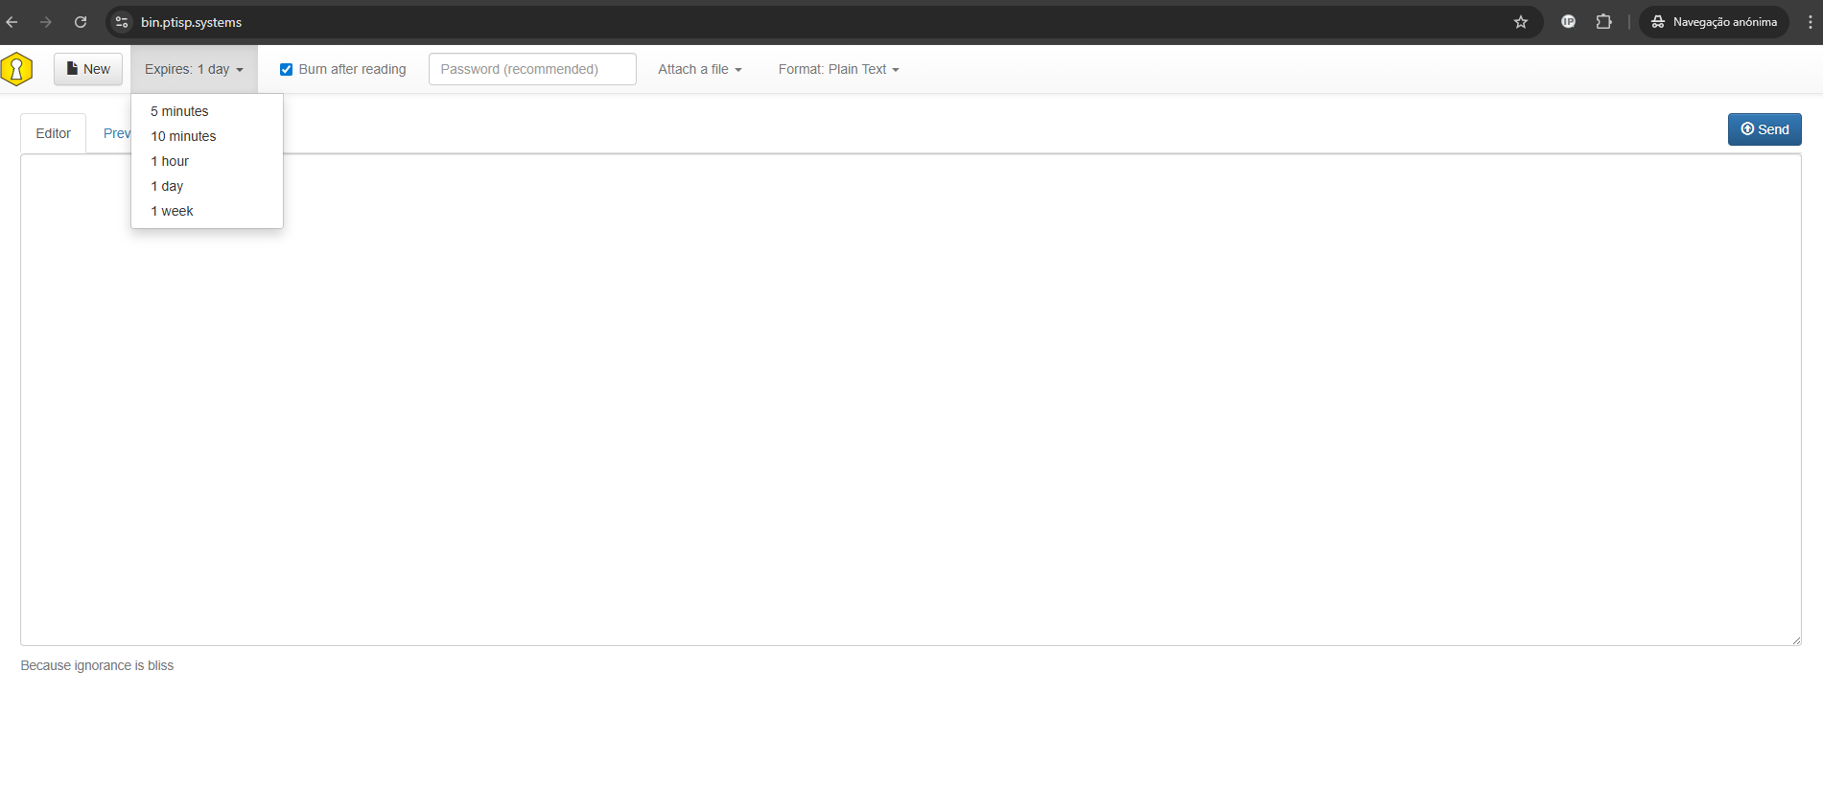Click the browser forward arrow
This screenshot has height=787, width=1823.
pos(46,22)
